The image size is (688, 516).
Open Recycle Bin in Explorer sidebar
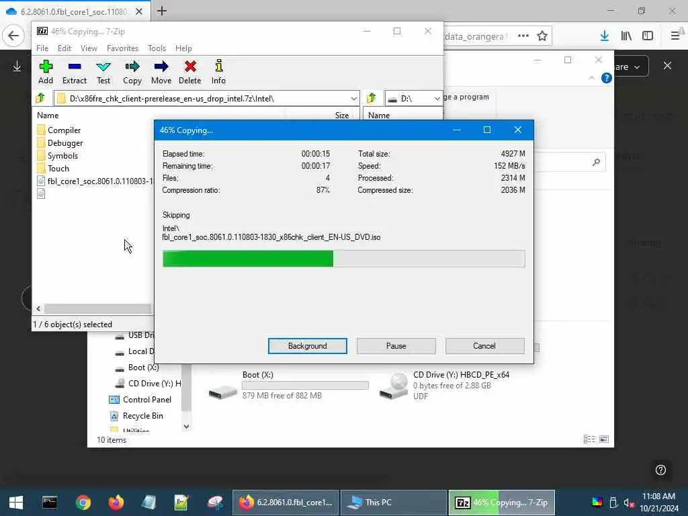coord(136,415)
